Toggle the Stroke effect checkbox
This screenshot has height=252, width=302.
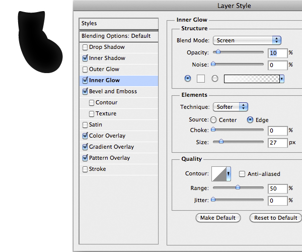pyautogui.click(x=85, y=169)
